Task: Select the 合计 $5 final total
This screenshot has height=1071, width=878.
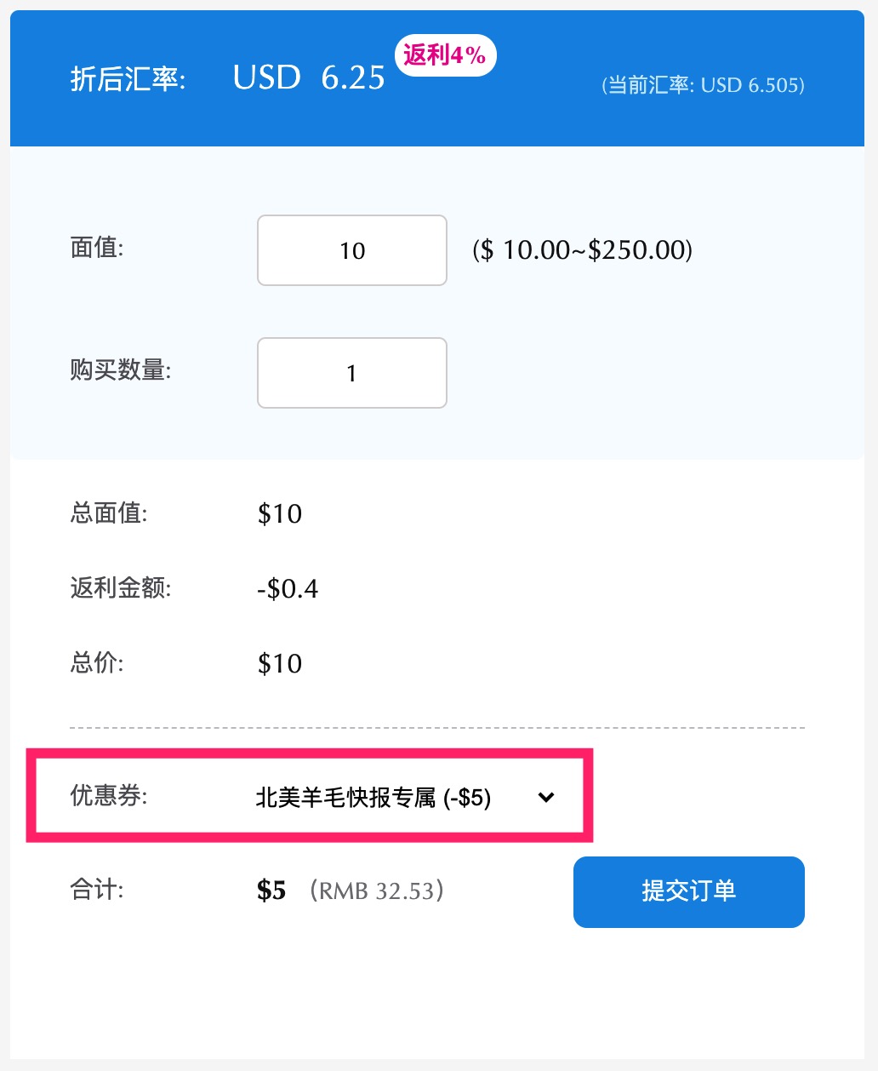Action: [270, 891]
